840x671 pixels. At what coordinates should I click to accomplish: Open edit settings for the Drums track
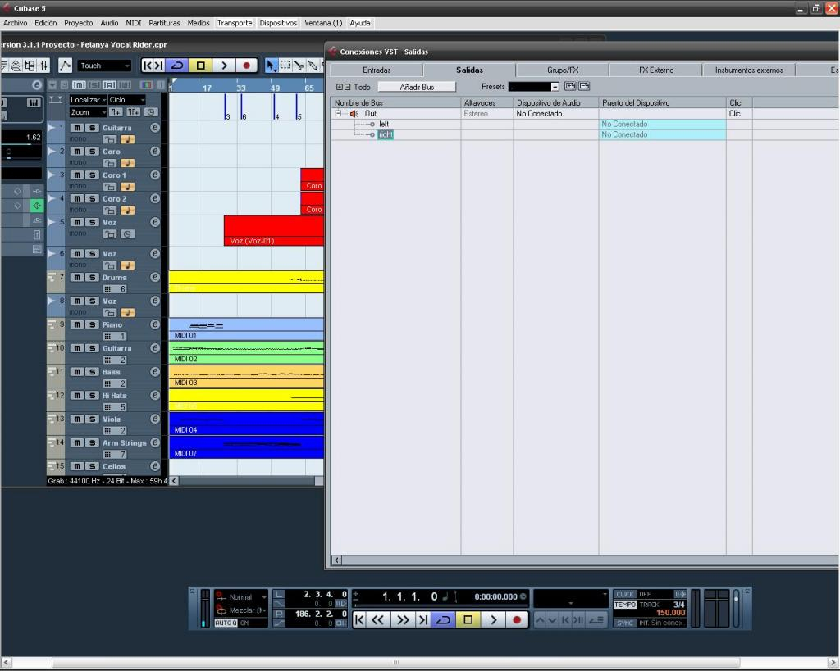pos(155,277)
